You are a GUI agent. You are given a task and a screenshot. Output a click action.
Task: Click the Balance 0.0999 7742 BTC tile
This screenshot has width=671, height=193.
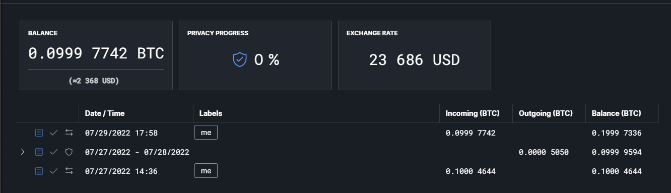tap(96, 55)
